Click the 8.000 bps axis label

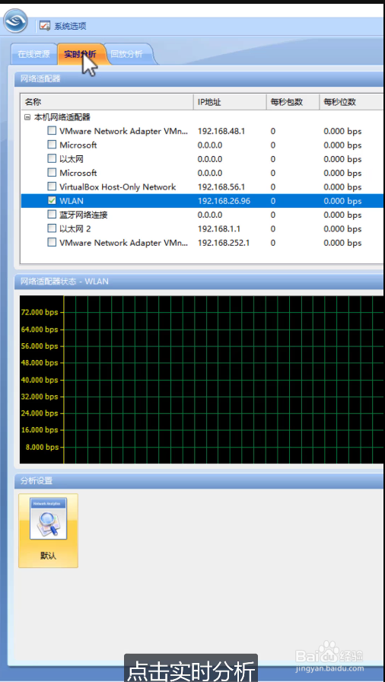coord(42,447)
